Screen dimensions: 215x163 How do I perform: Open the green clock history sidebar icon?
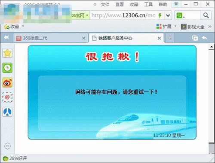pyautogui.click(x=7, y=68)
